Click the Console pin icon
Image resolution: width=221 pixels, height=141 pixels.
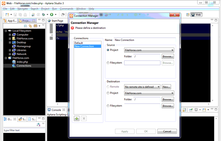191,110
